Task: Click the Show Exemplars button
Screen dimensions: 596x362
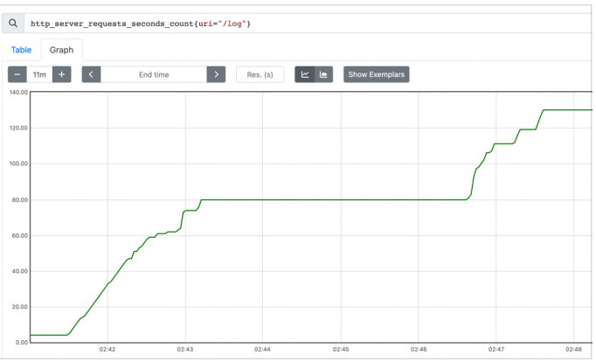Action: pyautogui.click(x=377, y=74)
